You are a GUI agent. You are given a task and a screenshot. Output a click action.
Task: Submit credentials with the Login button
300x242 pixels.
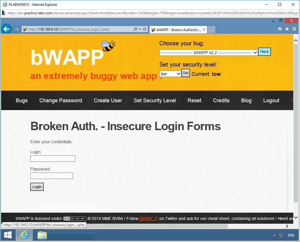point(37,187)
